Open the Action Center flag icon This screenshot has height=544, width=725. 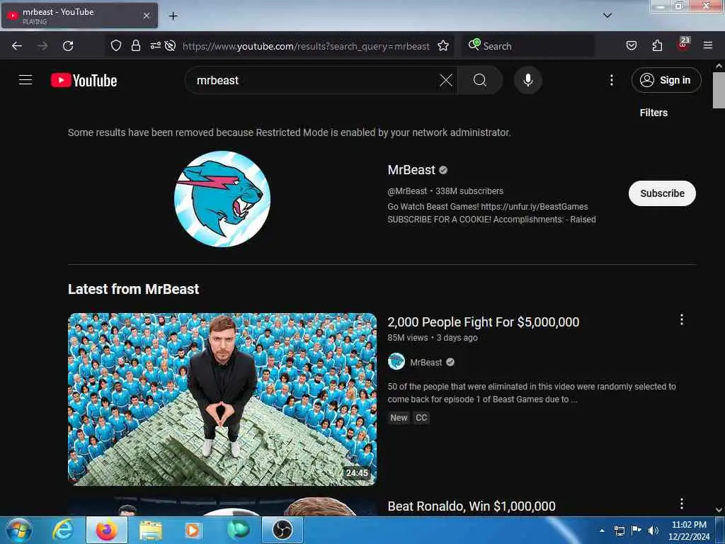636,531
